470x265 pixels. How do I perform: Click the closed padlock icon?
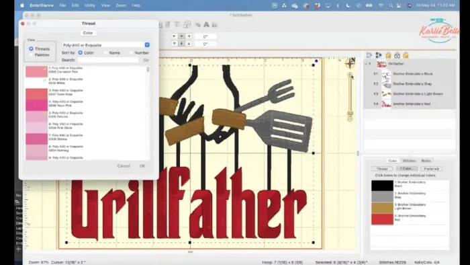pyautogui.click(x=388, y=55)
